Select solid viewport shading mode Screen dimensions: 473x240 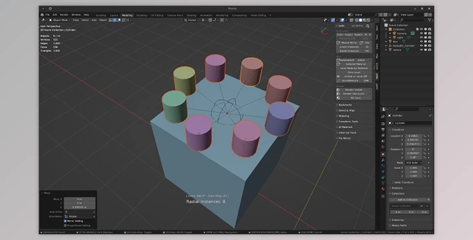pos(360,20)
